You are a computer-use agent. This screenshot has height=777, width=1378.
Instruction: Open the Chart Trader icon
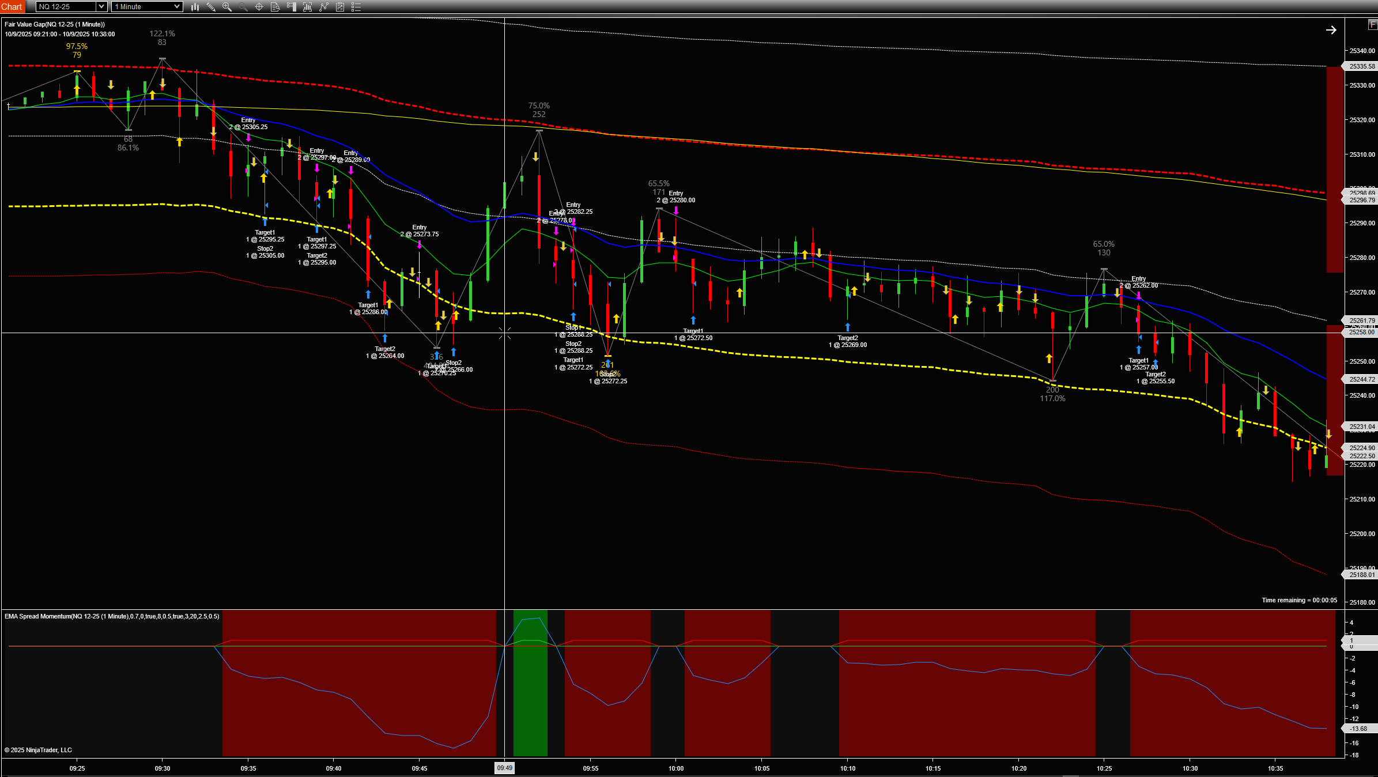click(292, 7)
